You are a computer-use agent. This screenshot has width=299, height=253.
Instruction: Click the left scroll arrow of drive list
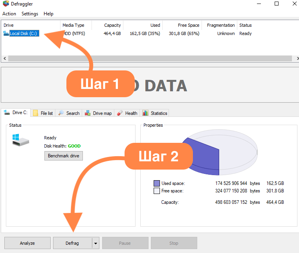(5, 58)
